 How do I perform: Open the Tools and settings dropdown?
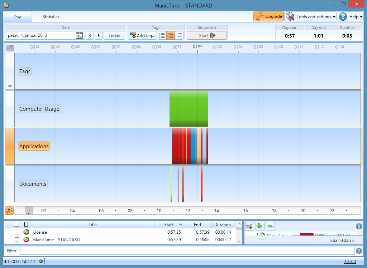[311, 16]
